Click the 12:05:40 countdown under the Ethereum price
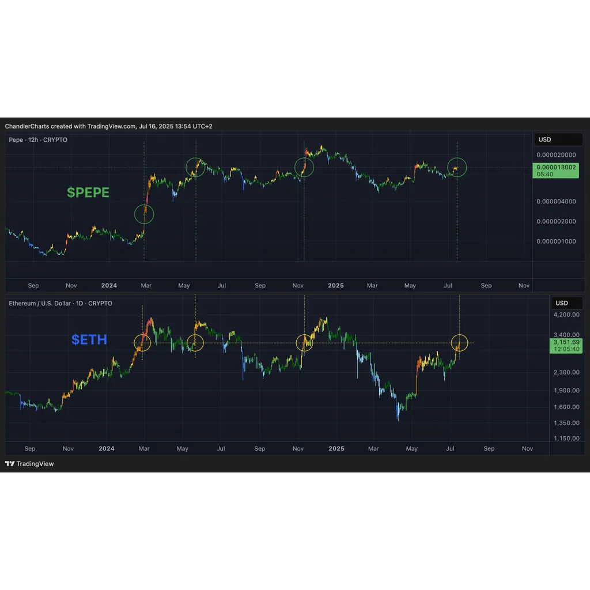 pyautogui.click(x=566, y=349)
